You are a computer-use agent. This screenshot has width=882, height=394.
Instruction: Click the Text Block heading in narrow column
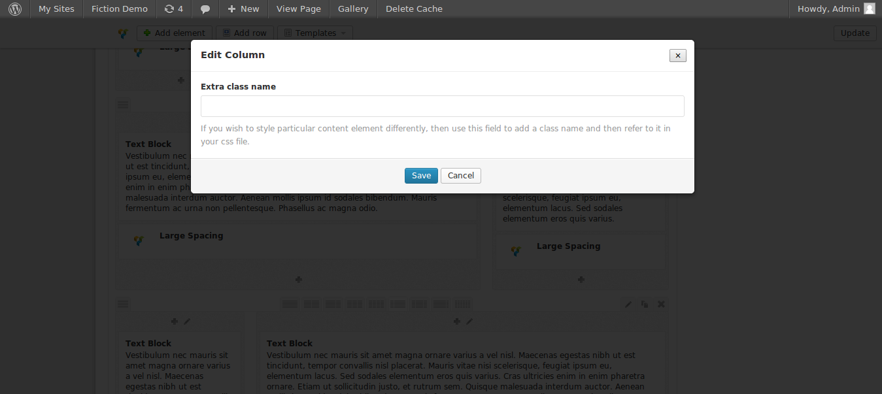click(148, 343)
